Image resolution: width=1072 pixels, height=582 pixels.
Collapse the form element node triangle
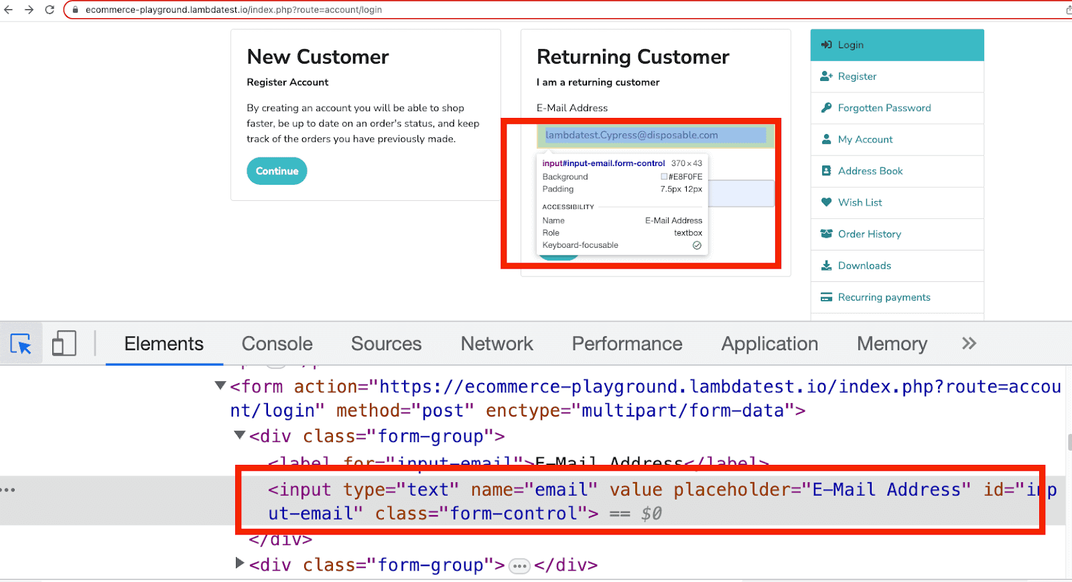pyautogui.click(x=220, y=386)
